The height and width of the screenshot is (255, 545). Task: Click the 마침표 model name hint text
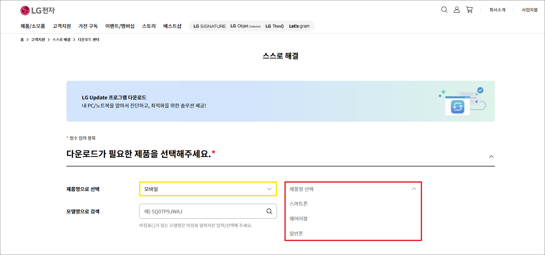point(196,225)
